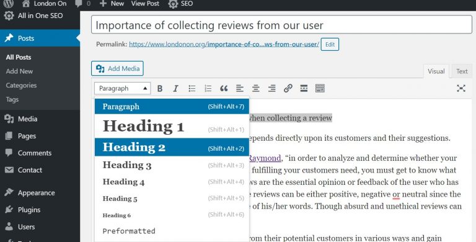This screenshot has height=242, width=476.
Task: Toggle the toolbar kitchen sink
Action: pos(320,89)
